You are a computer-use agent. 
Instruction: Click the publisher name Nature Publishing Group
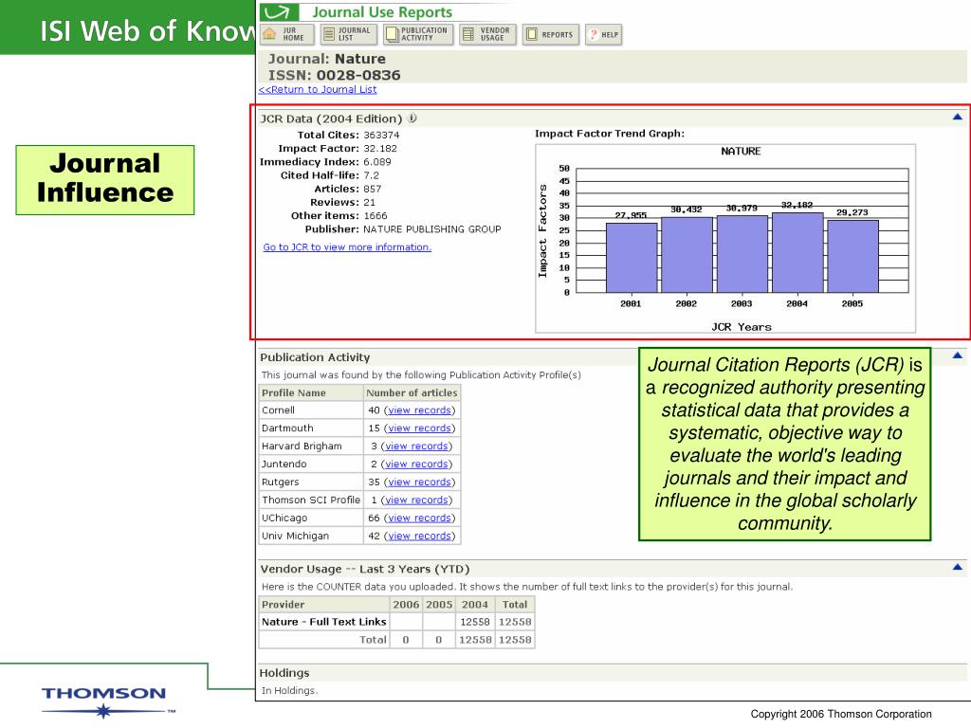point(432,229)
